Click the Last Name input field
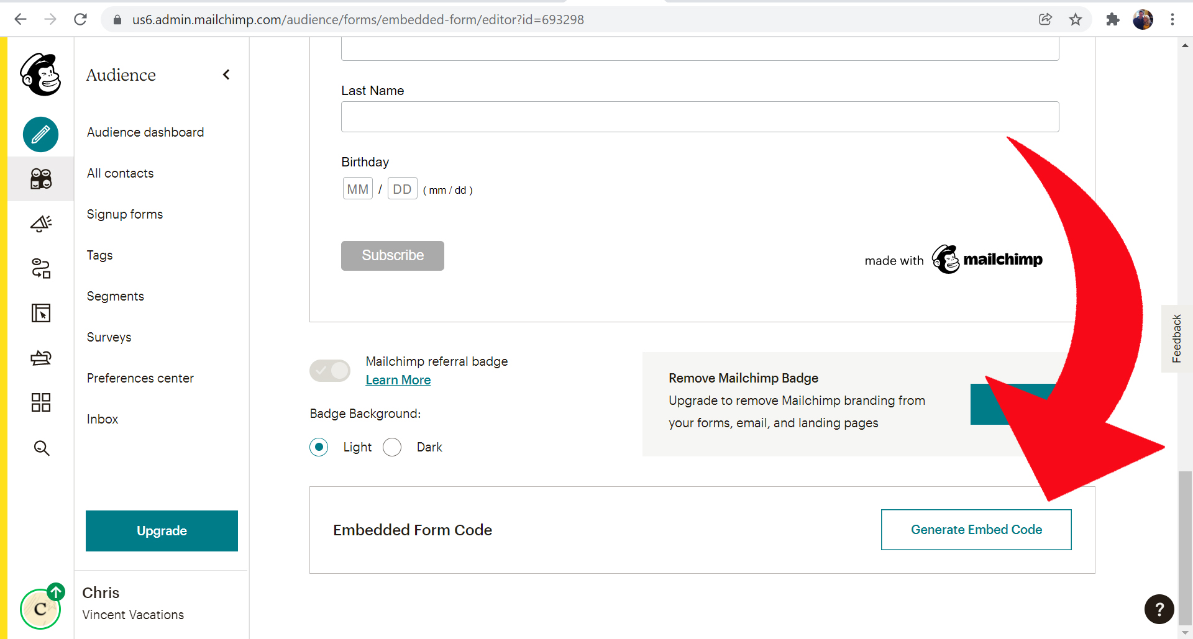The width and height of the screenshot is (1193, 639). point(700,117)
